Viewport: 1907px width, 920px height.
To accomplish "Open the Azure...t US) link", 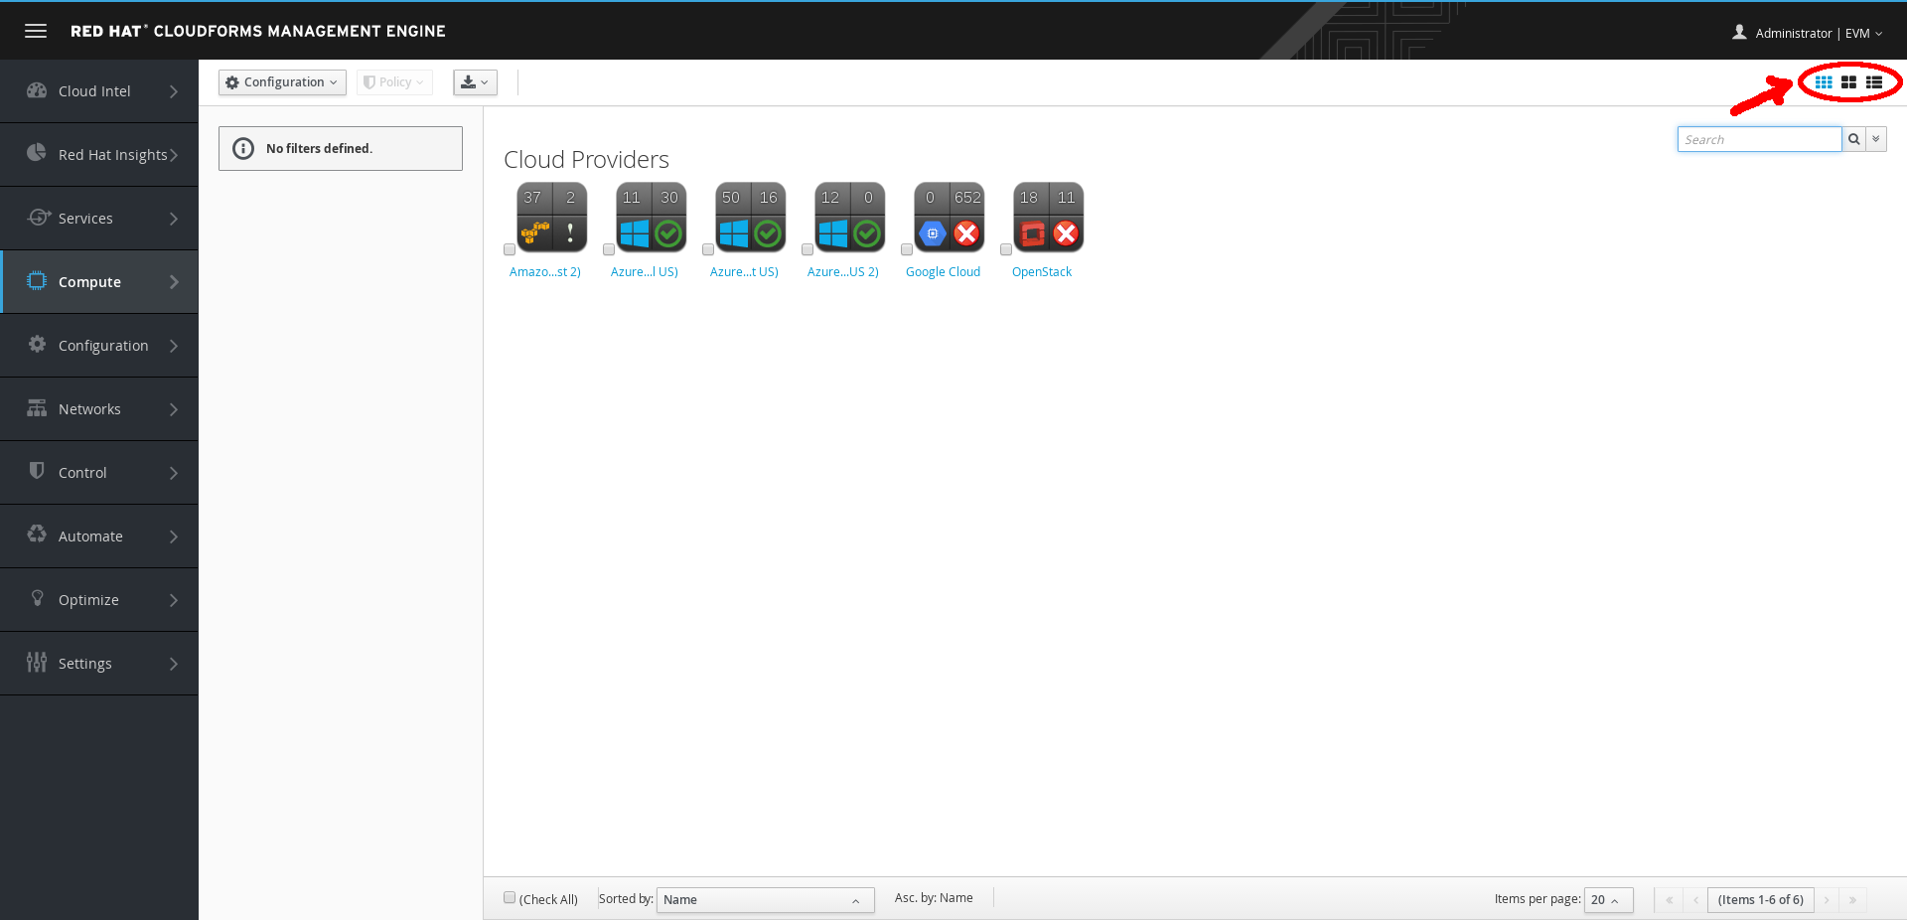I will tap(744, 272).
